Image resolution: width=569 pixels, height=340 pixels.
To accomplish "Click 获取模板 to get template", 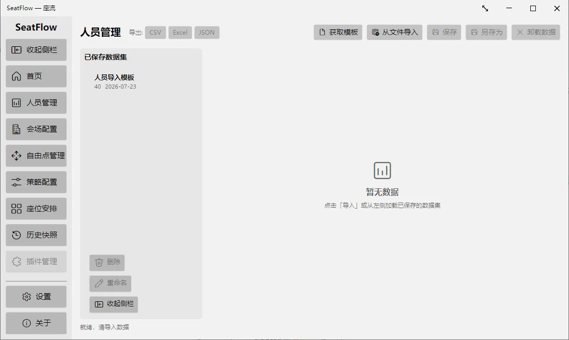I will pyautogui.click(x=338, y=32).
